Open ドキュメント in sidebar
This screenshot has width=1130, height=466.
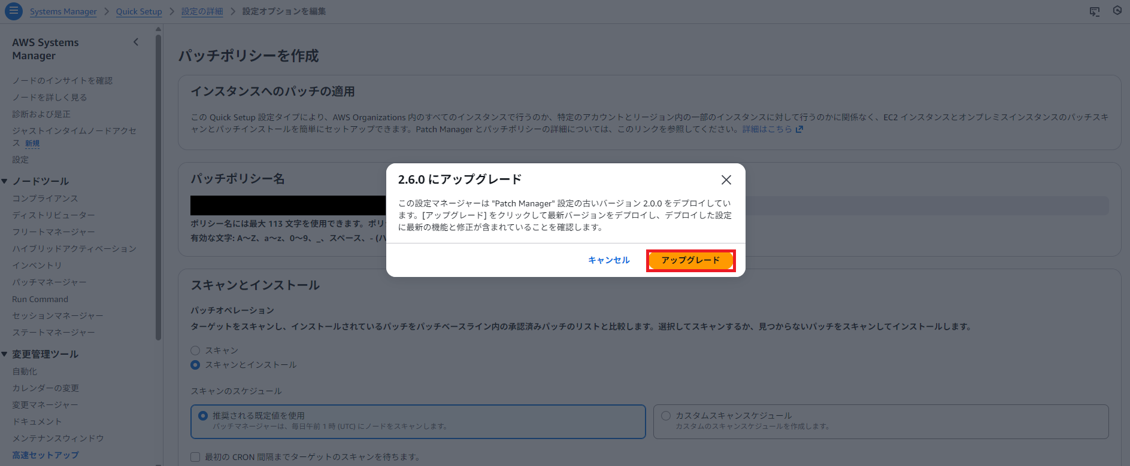(37, 422)
